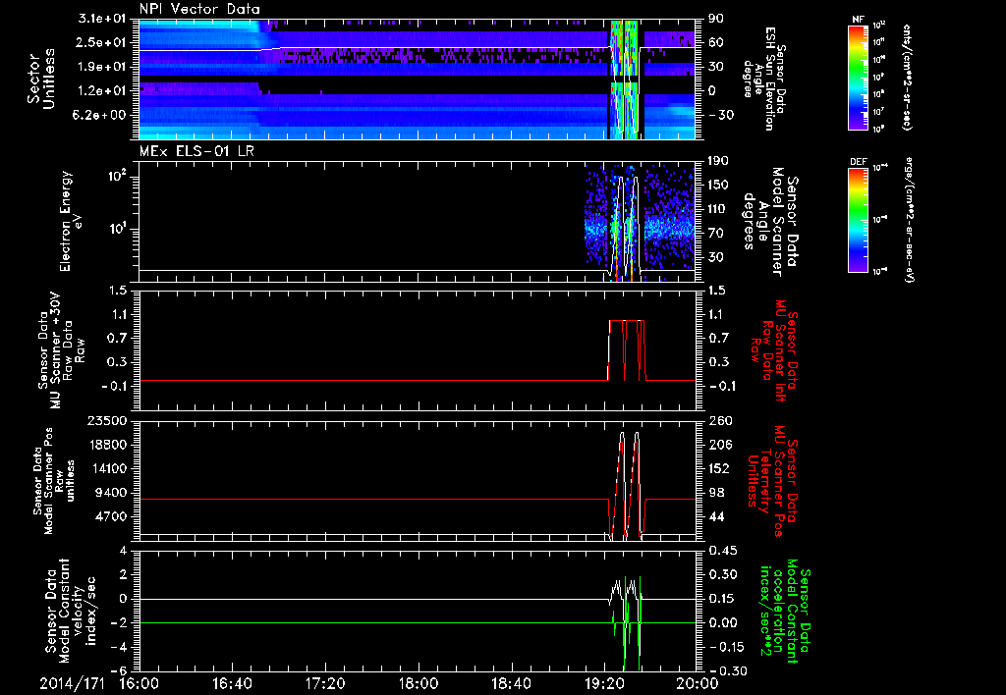The width and height of the screenshot is (1006, 695).
Task: Click the "90" sun elevation tick label
Action: tap(716, 19)
